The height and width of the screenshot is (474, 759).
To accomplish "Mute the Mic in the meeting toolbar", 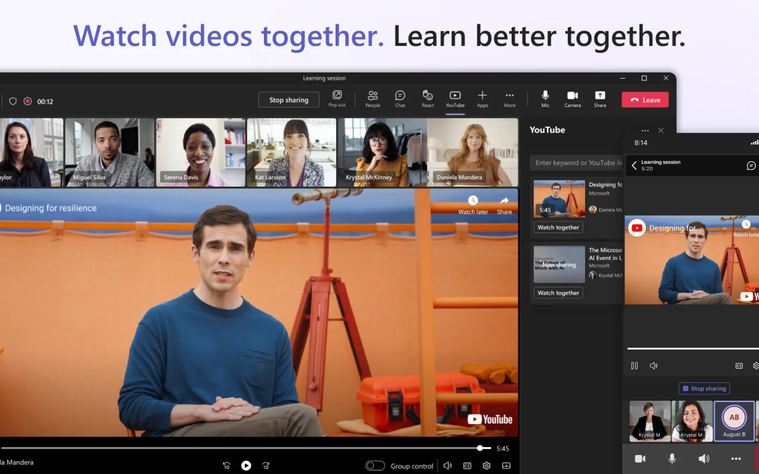I will click(546, 99).
